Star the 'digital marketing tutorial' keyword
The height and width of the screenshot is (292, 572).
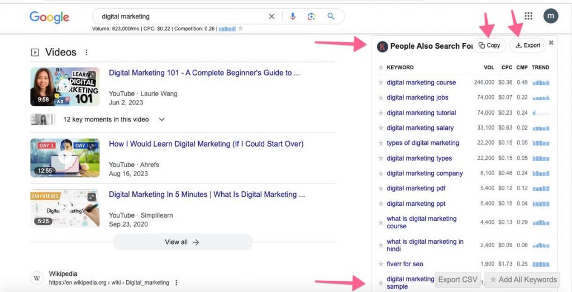(x=381, y=113)
